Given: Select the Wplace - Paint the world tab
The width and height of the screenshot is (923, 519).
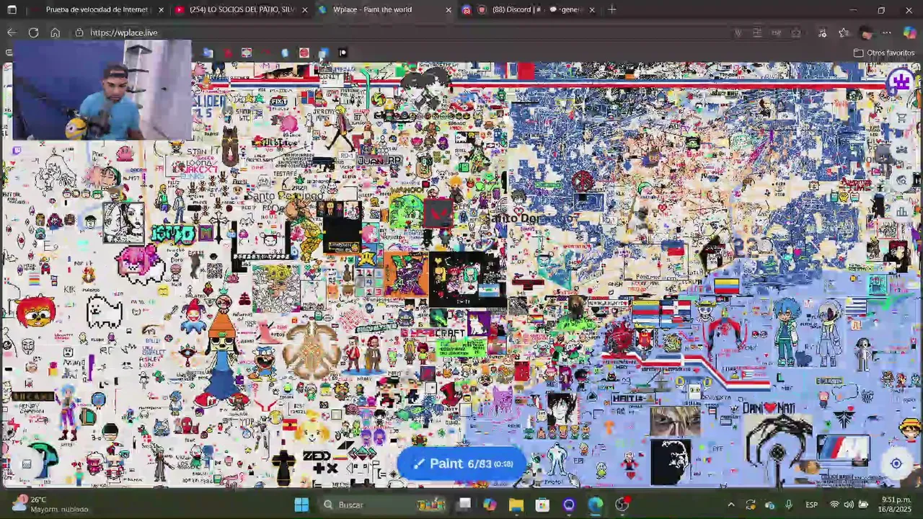Looking at the screenshot, I should (x=384, y=9).
